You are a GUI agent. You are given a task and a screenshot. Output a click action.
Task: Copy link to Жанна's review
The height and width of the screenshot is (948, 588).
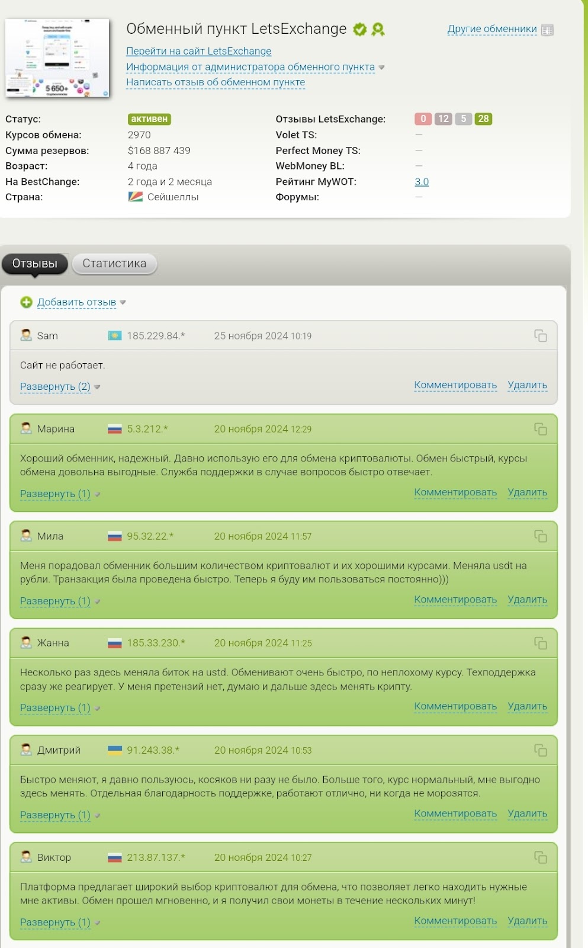point(540,643)
